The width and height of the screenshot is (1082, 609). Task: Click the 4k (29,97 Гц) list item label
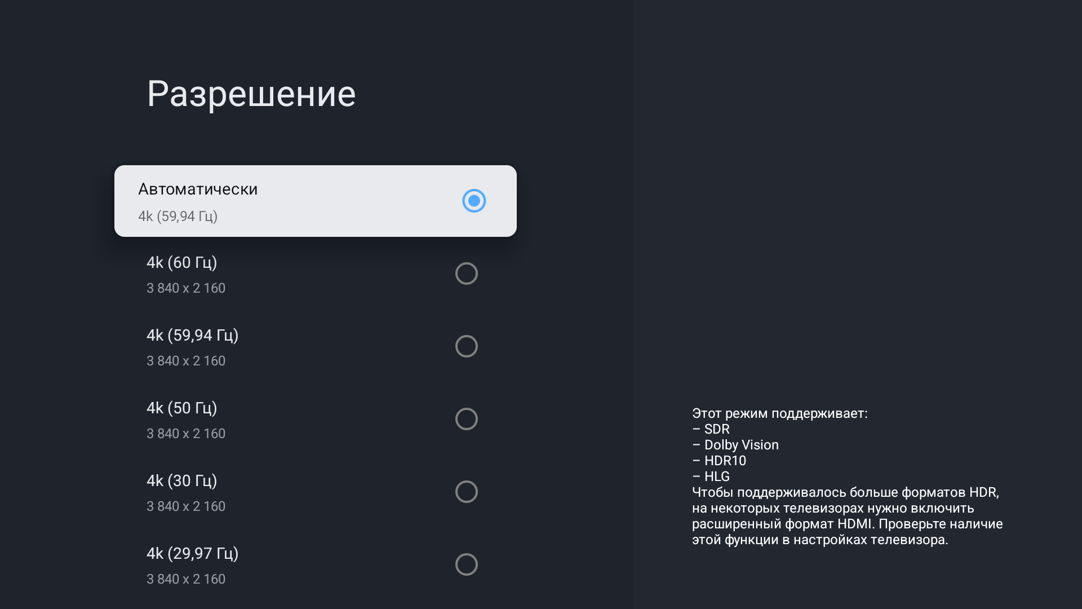click(x=192, y=554)
